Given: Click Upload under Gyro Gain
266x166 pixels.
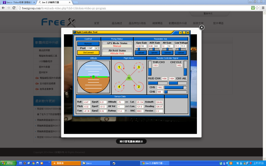Looking at the screenshot, I should (x=141, y=53).
